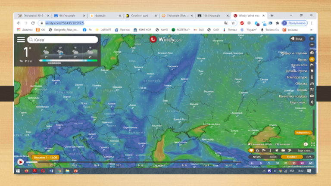
Task: Click the search field showing Киев
Action: [62, 40]
